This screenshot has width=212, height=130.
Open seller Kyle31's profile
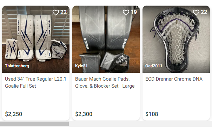pos(81,66)
